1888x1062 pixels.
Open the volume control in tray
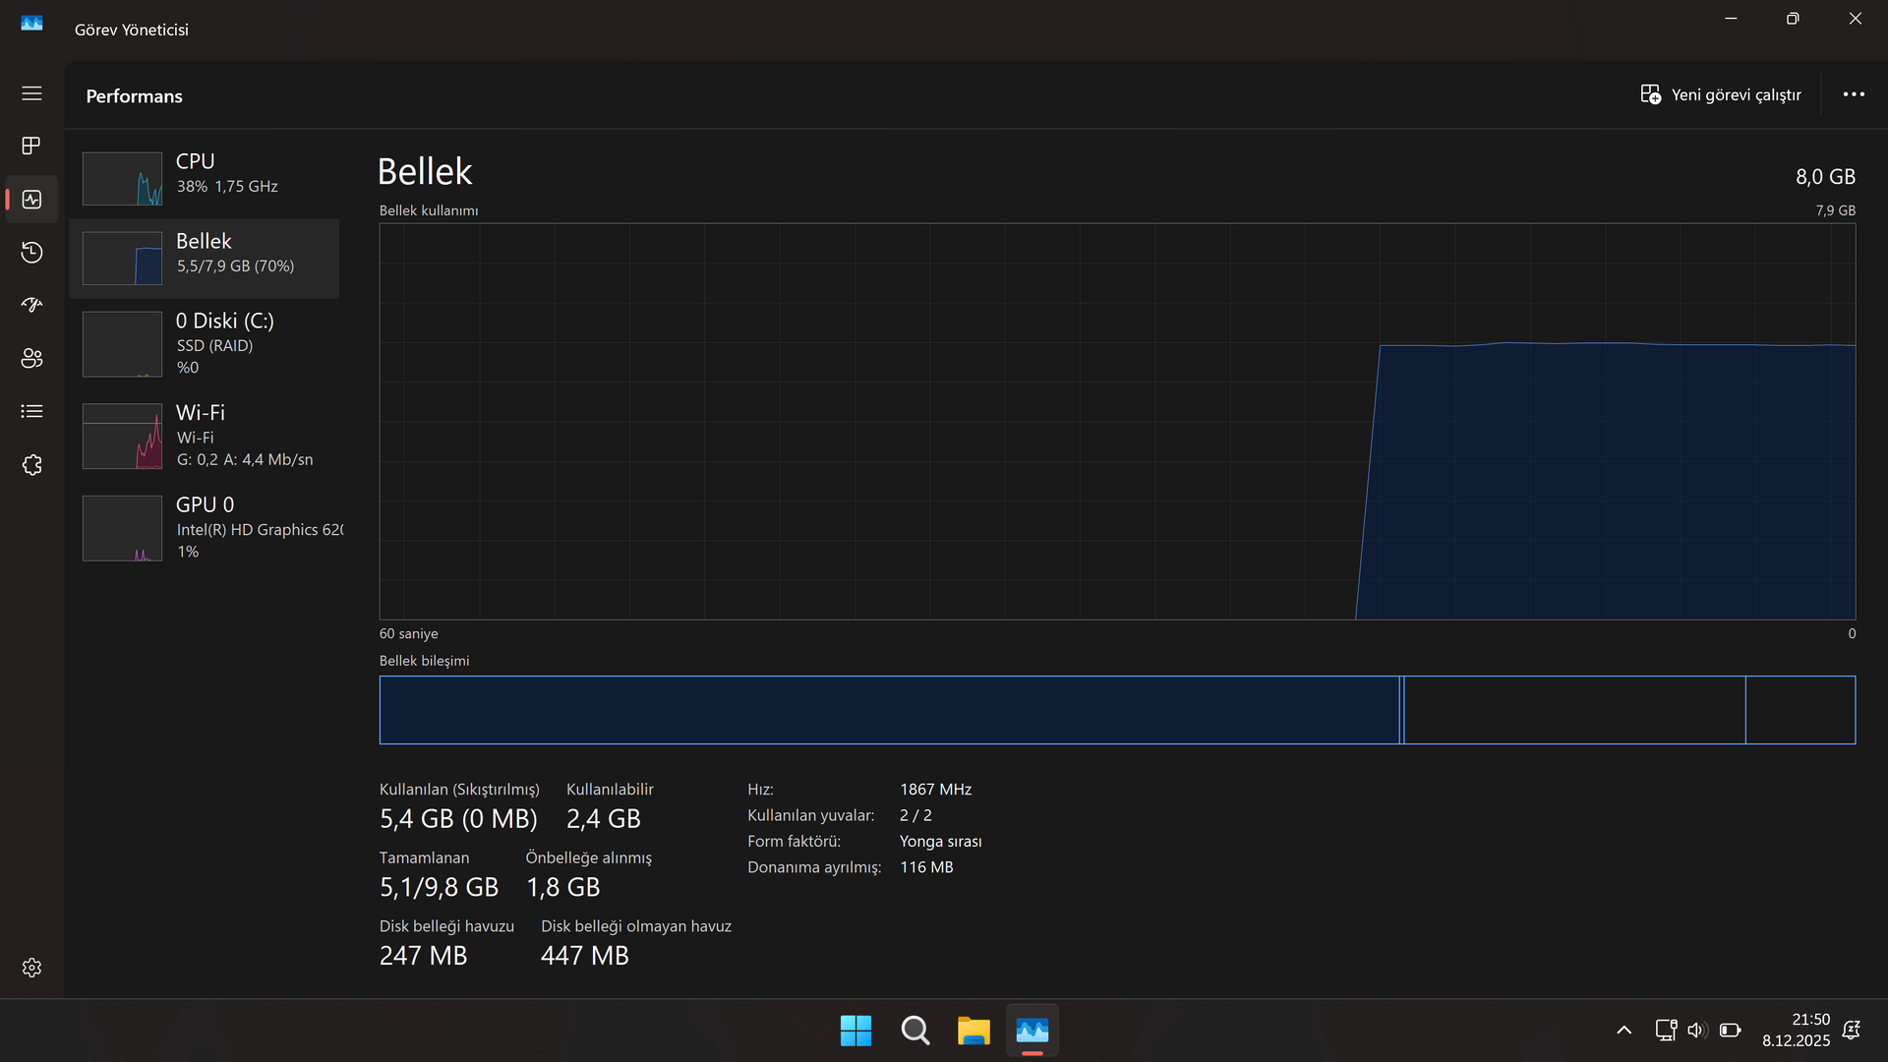click(x=1696, y=1031)
